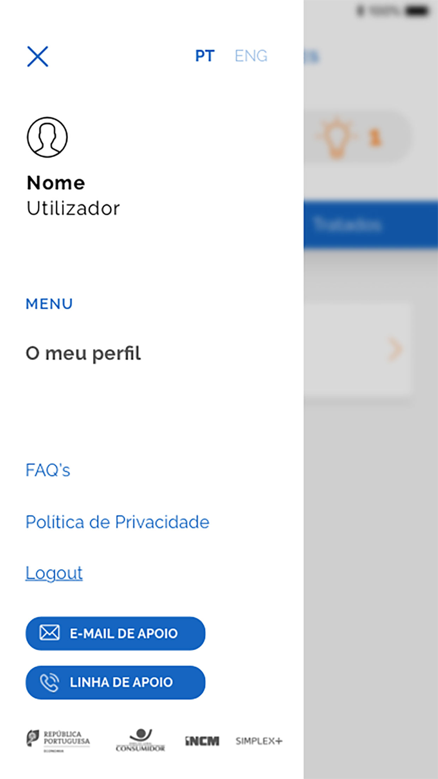Tap the blurred orange lightbulb icon

[x=336, y=136]
